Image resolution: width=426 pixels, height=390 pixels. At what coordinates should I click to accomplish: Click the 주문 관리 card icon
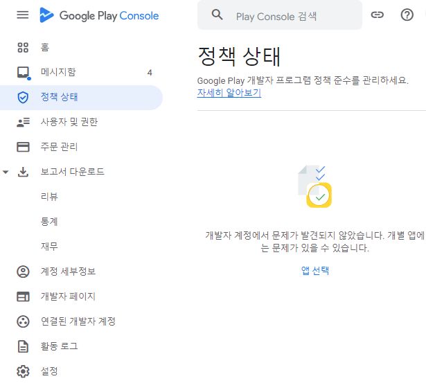point(23,147)
